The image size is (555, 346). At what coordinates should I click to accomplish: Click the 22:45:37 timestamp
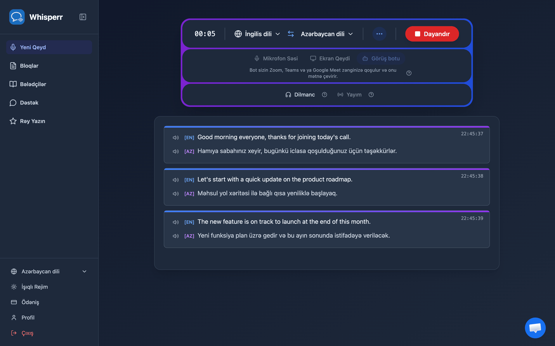(472, 134)
